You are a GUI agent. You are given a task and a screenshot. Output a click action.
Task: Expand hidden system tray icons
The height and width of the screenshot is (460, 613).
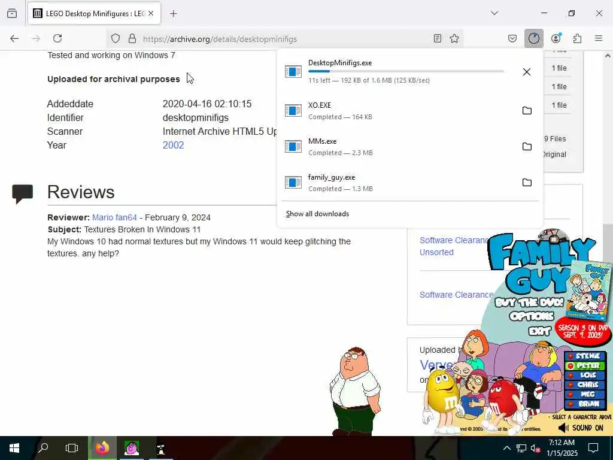(506, 448)
